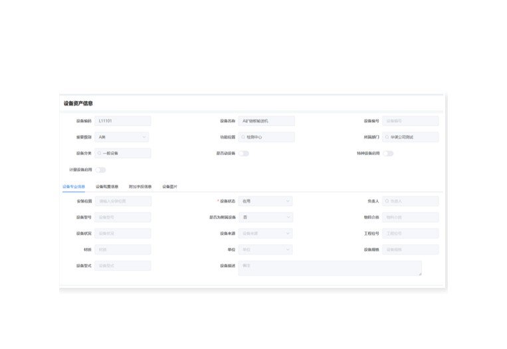The height and width of the screenshot is (349, 507).
Task: Focus the 设备型式 input field
Action: pos(123,266)
